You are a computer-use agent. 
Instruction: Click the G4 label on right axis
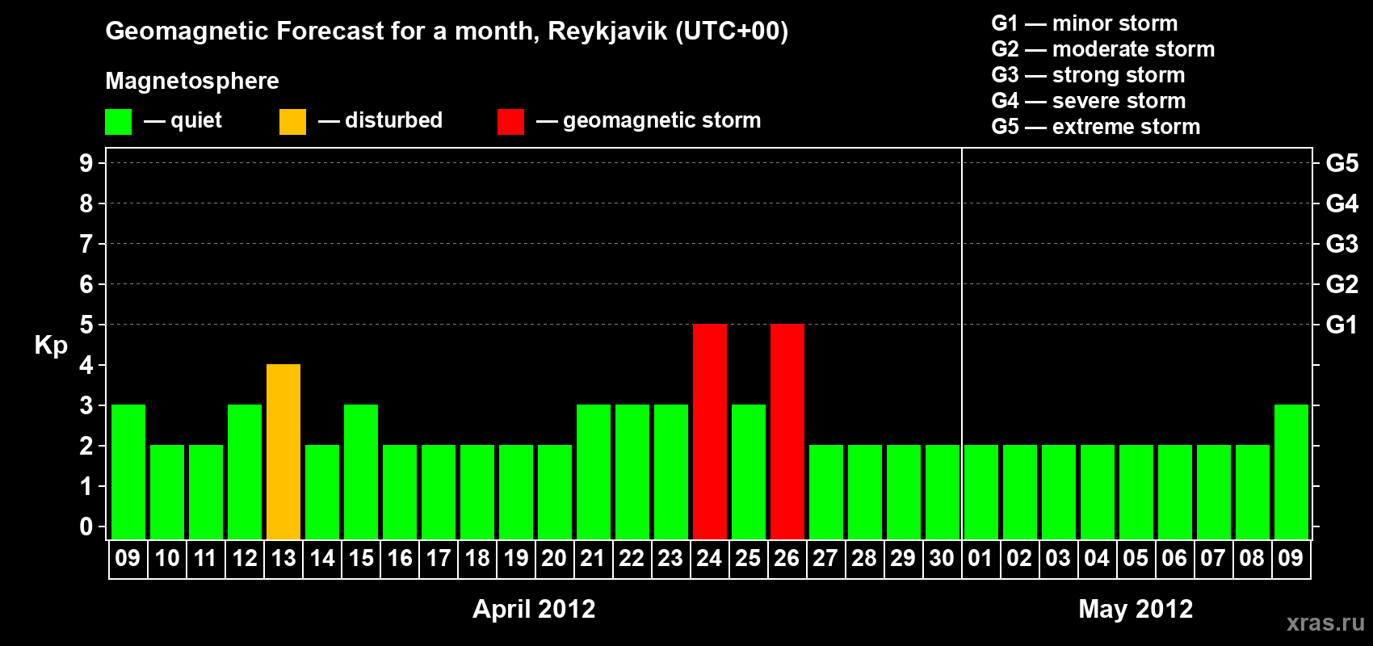coord(1342,203)
